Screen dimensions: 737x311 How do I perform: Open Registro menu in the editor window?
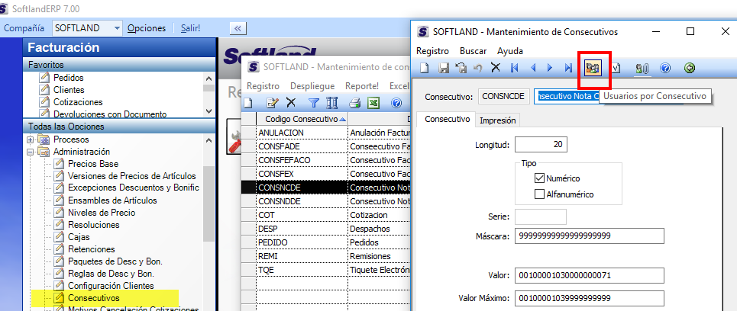(432, 51)
